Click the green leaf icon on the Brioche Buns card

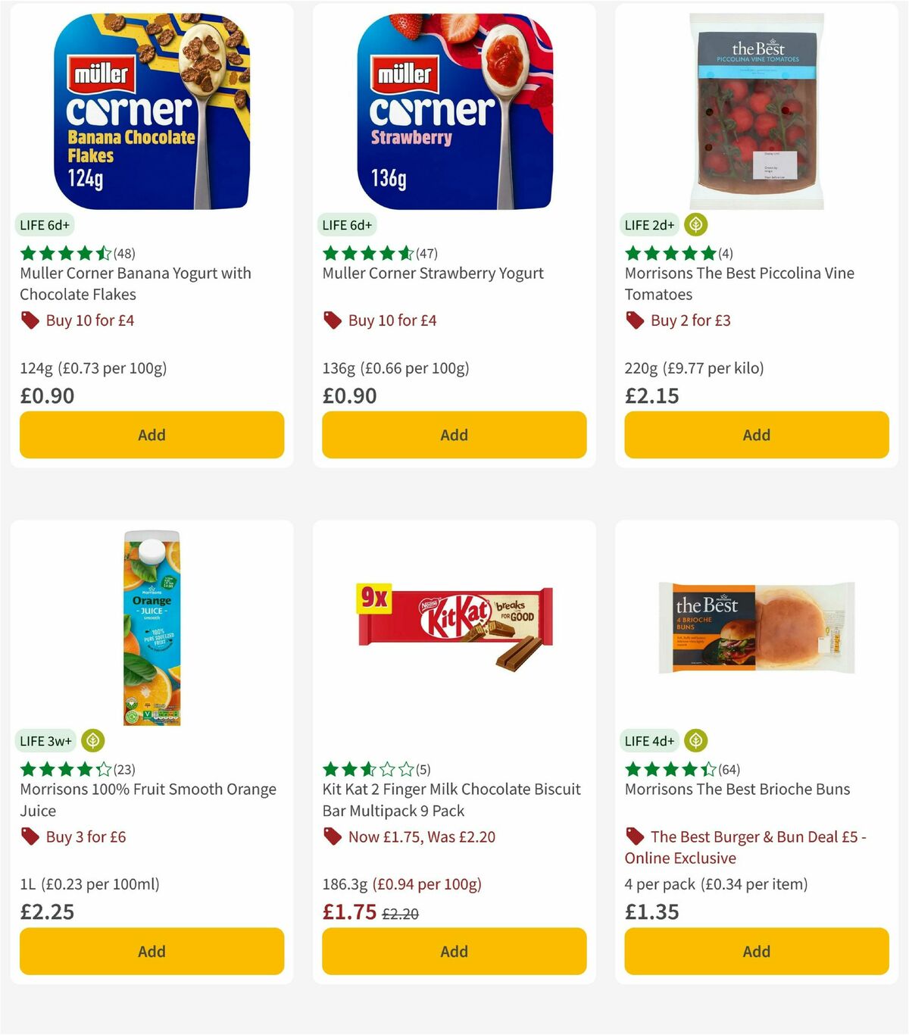(x=695, y=740)
